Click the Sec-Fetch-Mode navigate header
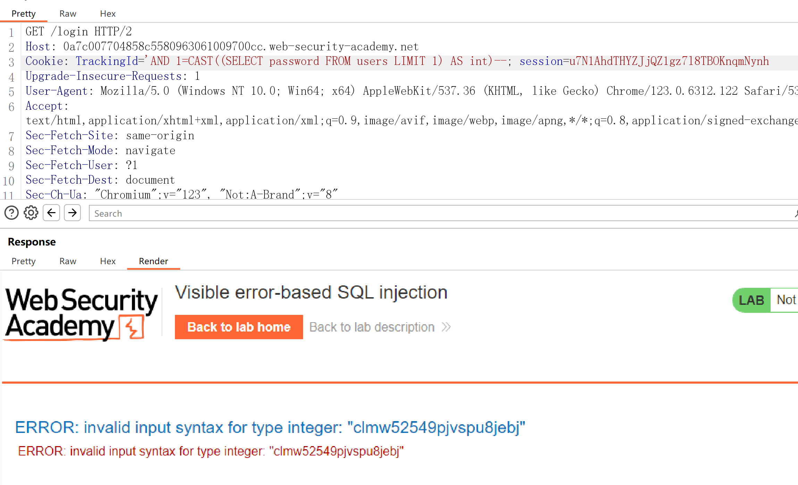 [101, 150]
